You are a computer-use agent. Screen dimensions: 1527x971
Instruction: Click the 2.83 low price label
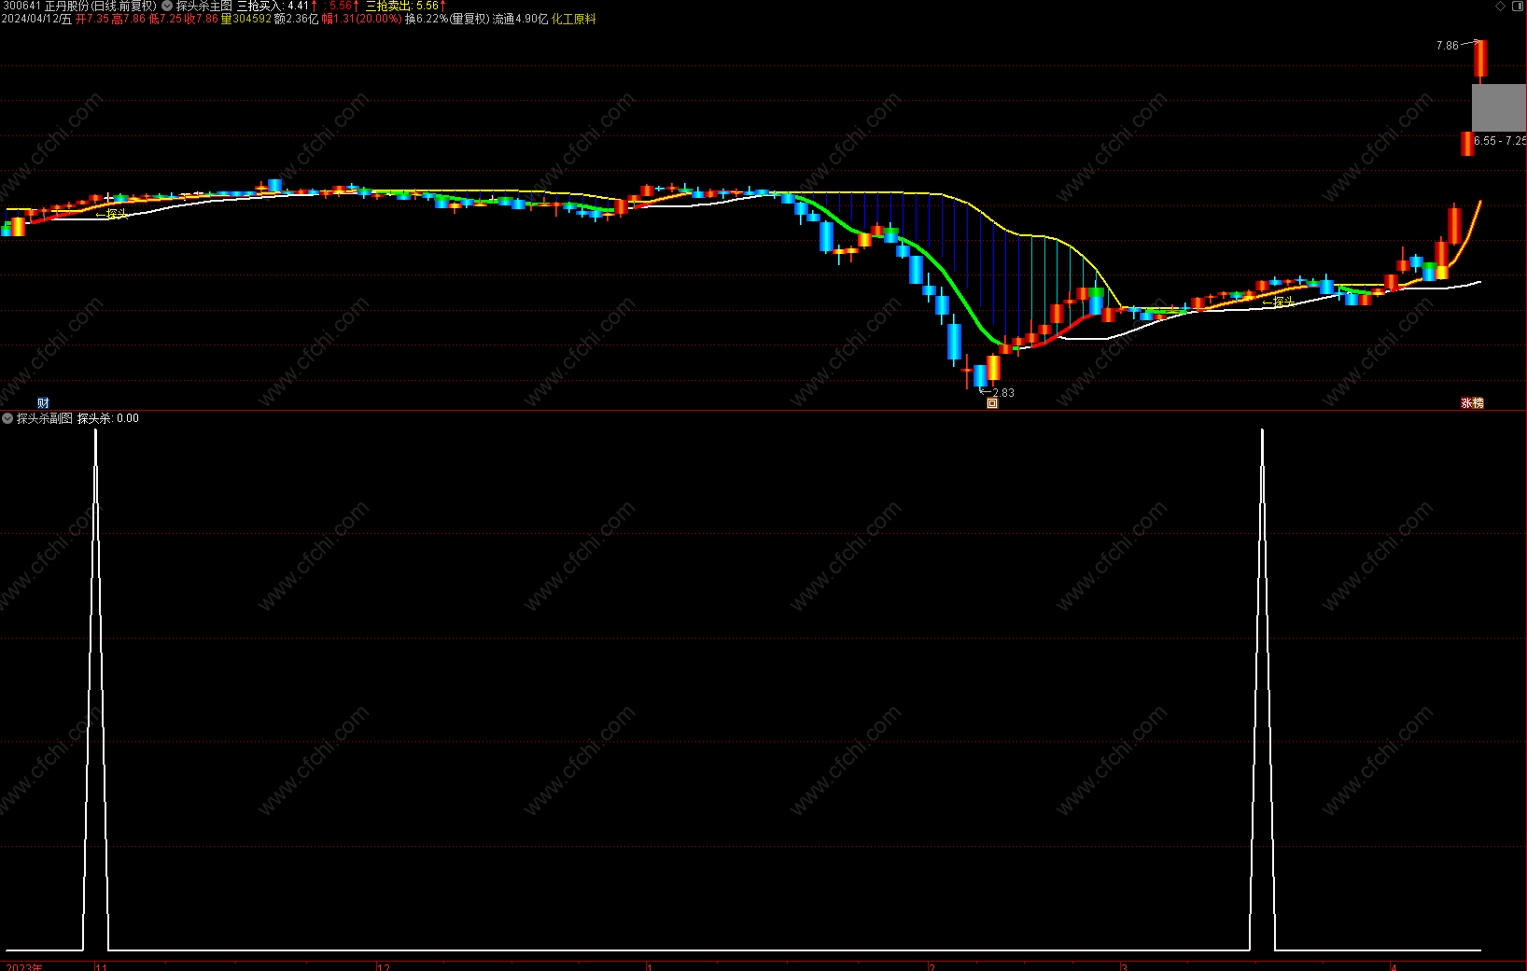pyautogui.click(x=1003, y=393)
